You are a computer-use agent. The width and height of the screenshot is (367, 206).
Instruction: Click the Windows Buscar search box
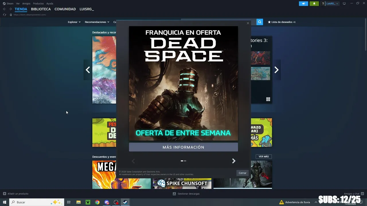click(36, 202)
